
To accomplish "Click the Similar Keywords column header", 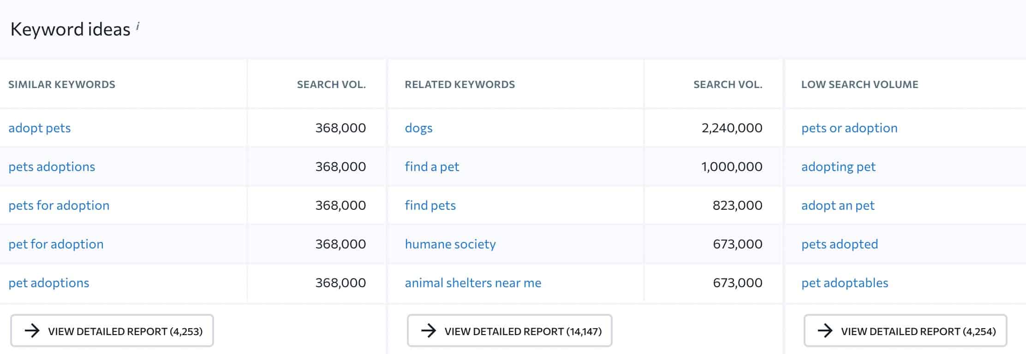I will tap(62, 84).
